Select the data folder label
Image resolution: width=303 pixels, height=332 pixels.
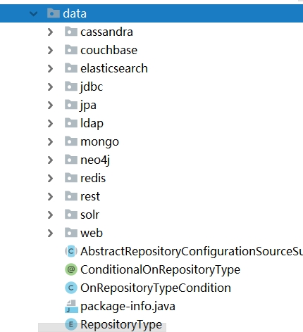(75, 13)
